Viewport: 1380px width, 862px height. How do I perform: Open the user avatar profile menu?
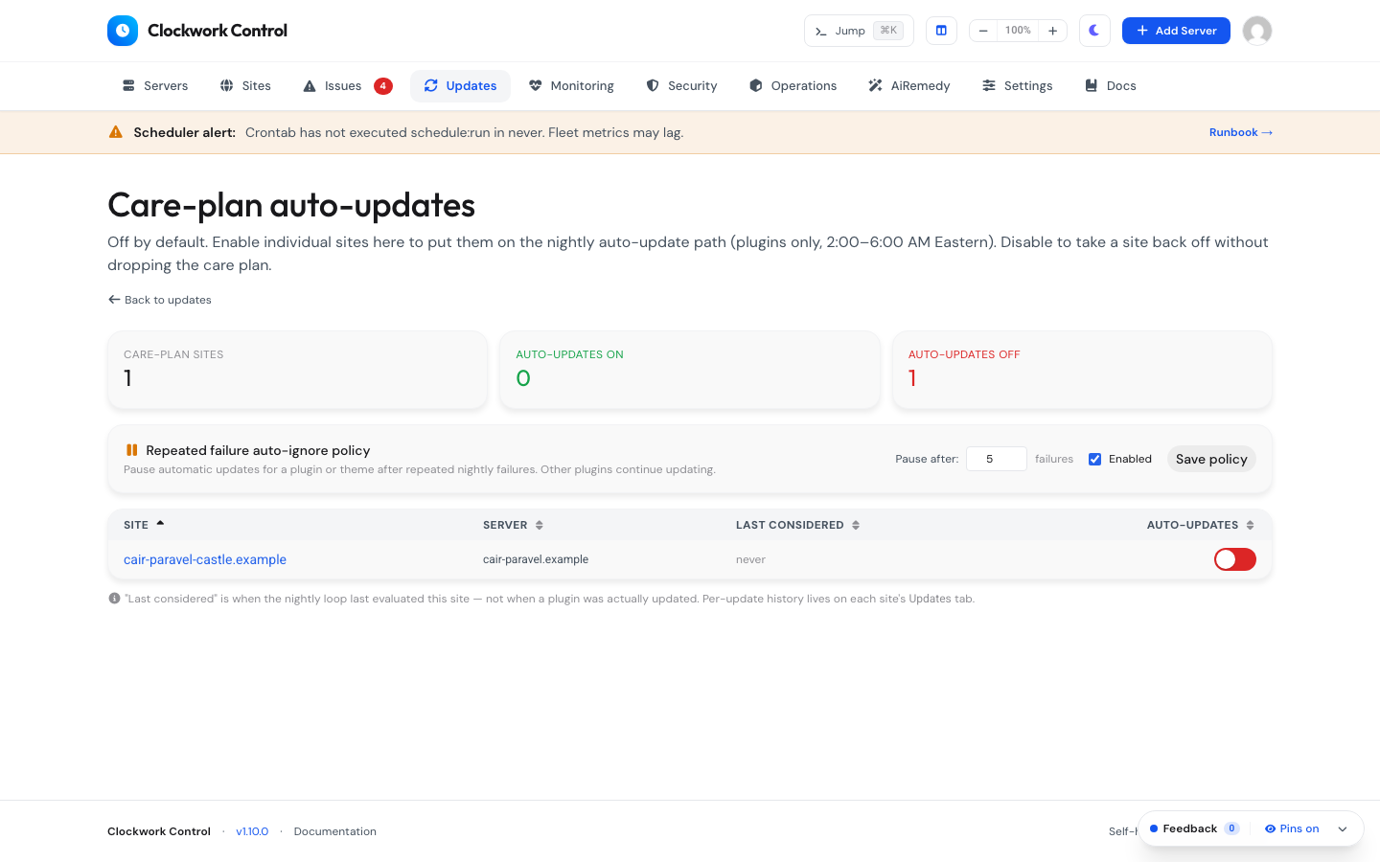click(1257, 31)
